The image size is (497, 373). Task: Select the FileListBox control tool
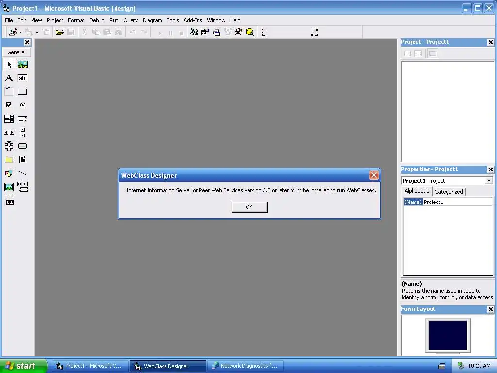click(22, 159)
